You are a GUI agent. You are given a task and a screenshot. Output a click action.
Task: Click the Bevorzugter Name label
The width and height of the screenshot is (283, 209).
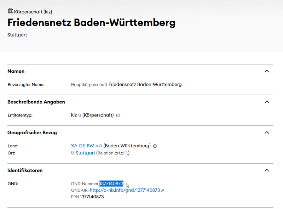click(x=26, y=85)
